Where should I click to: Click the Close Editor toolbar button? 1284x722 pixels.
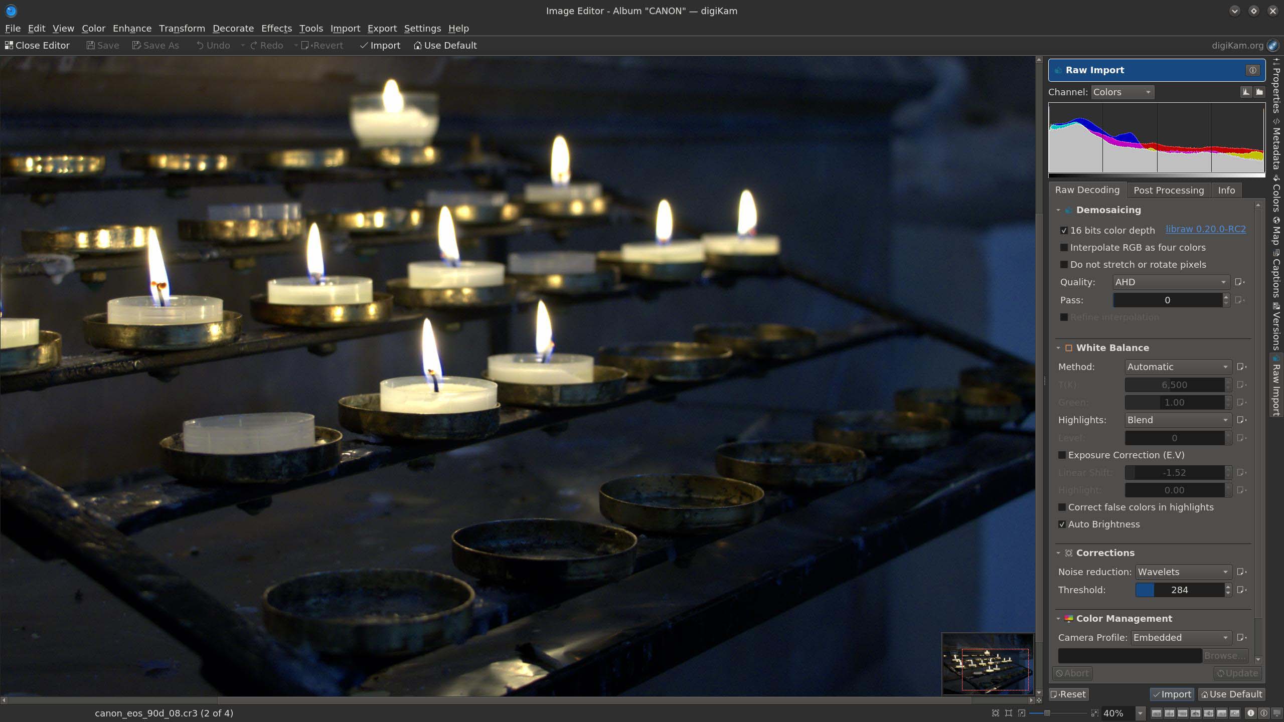37,45
